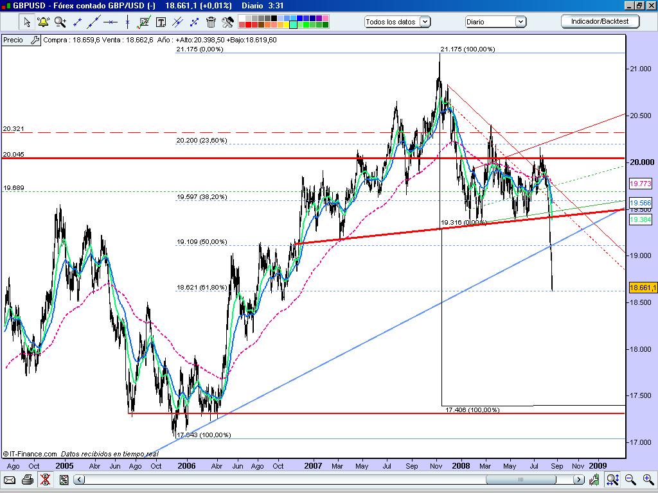This screenshot has width=658, height=493.
Task: Click the email chart icon
Action: point(9,479)
